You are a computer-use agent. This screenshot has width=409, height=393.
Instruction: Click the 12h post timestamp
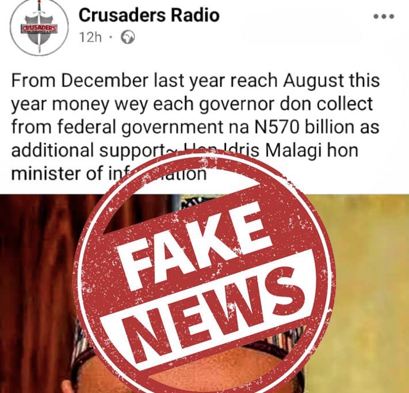(x=90, y=37)
